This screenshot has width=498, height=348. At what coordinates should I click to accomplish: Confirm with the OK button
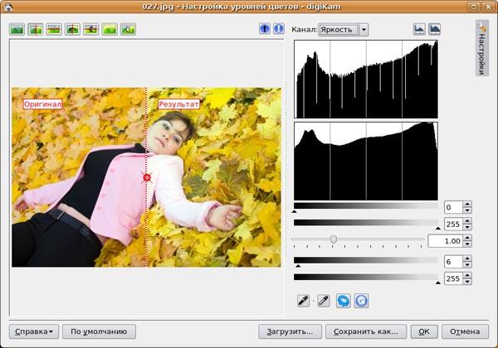pos(424,331)
